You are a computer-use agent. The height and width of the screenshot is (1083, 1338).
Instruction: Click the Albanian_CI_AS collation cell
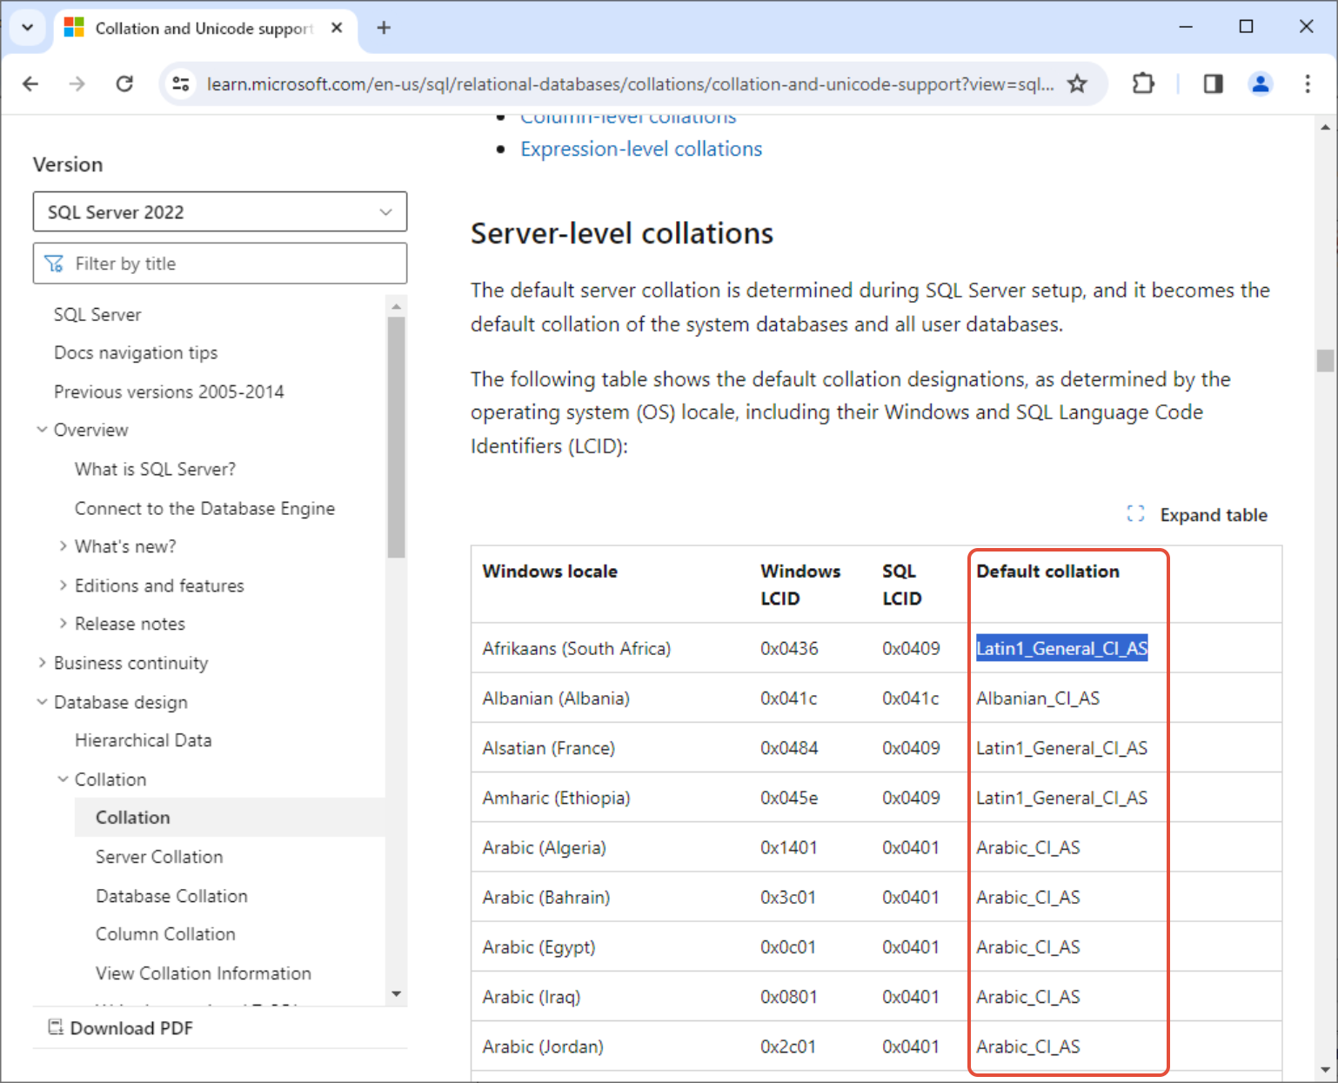(1037, 698)
